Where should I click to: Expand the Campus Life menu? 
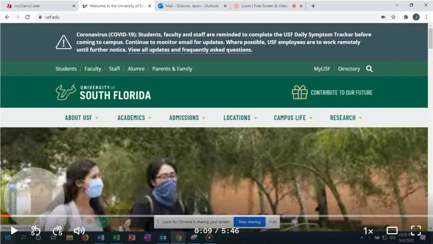pyautogui.click(x=293, y=118)
